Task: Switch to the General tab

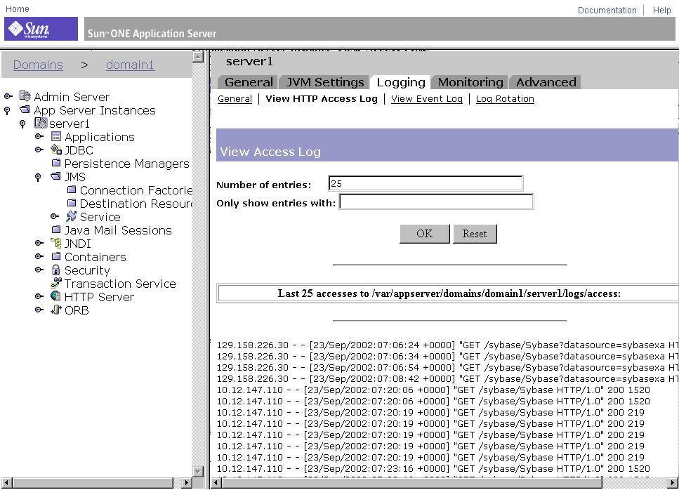Action: tap(249, 82)
